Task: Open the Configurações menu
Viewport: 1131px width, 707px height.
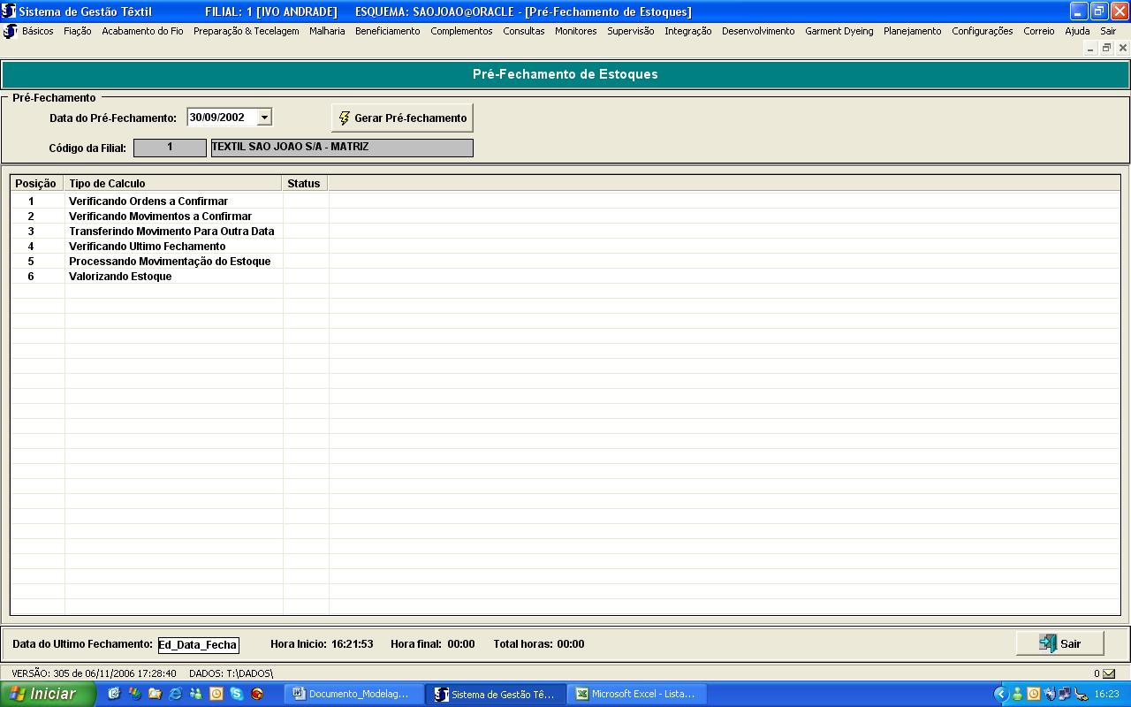Action: (x=982, y=31)
